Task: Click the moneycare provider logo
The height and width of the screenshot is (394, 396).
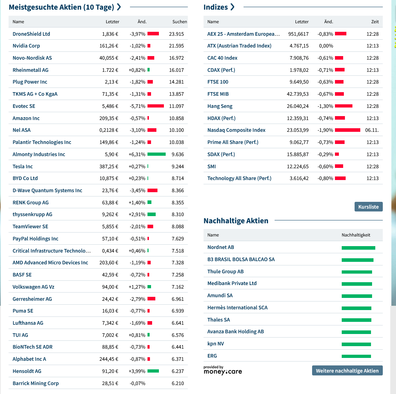Action: pos(222,370)
